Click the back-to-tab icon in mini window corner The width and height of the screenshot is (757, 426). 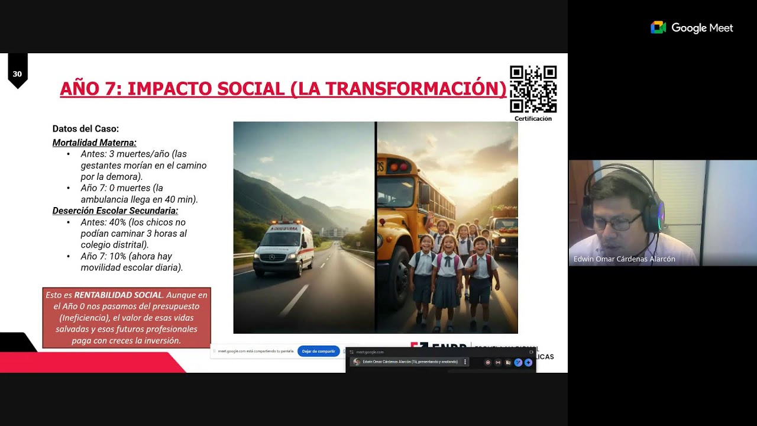coord(531,352)
